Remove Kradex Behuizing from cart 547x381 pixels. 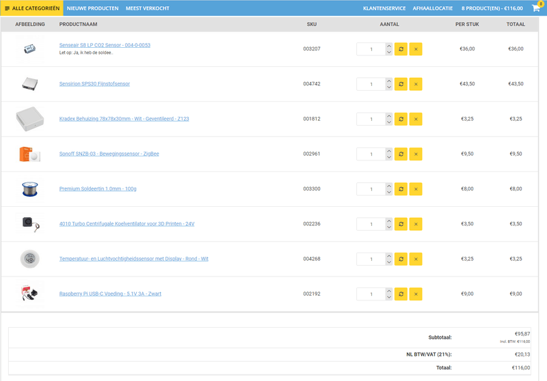point(416,119)
